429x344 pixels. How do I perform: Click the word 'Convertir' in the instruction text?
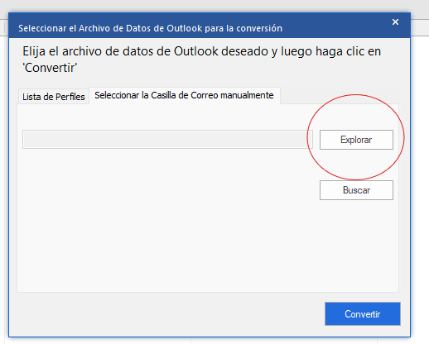pos(50,68)
